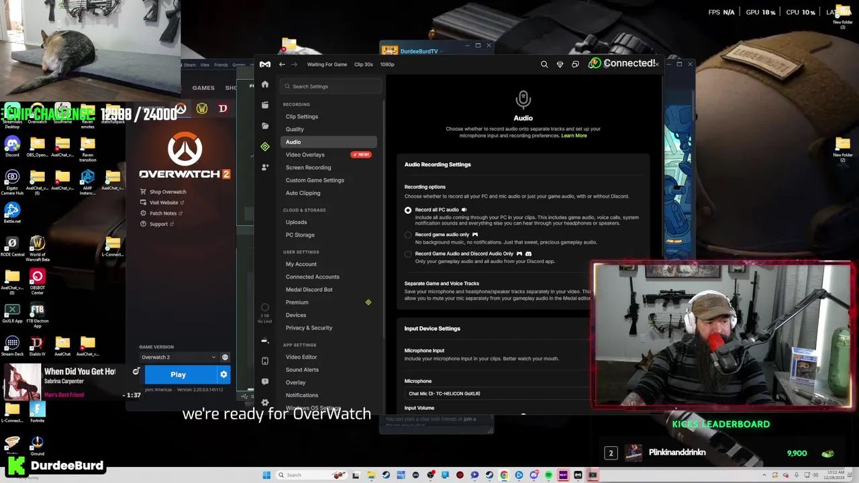Open the Waiting For Game status

coord(327,64)
